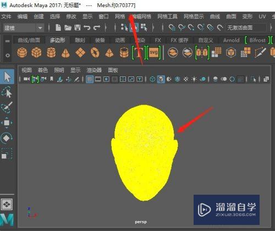The height and width of the screenshot is (231, 275).
Task: Click the Open Scene folder icon
Action: click(x=68, y=28)
